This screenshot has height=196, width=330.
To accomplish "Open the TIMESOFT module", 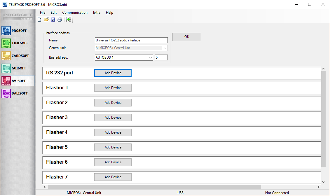I will (x=17, y=43).
